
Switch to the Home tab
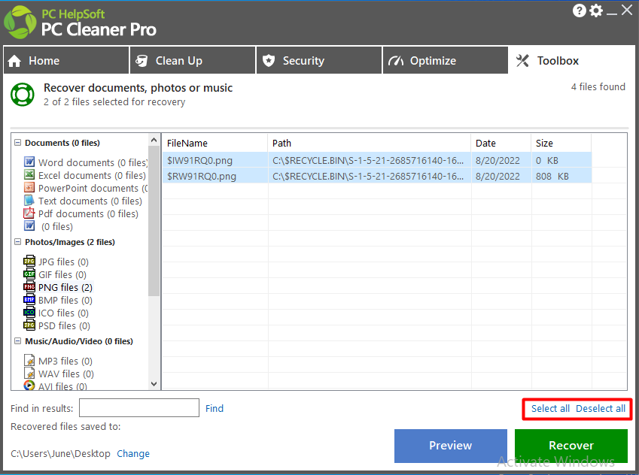tap(66, 60)
